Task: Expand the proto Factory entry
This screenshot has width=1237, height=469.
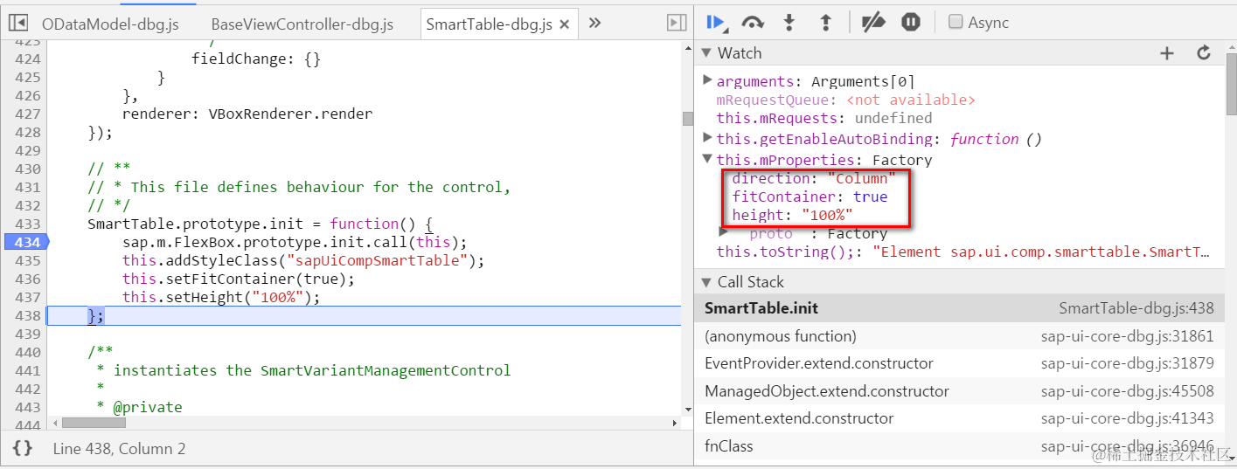Action: click(724, 232)
